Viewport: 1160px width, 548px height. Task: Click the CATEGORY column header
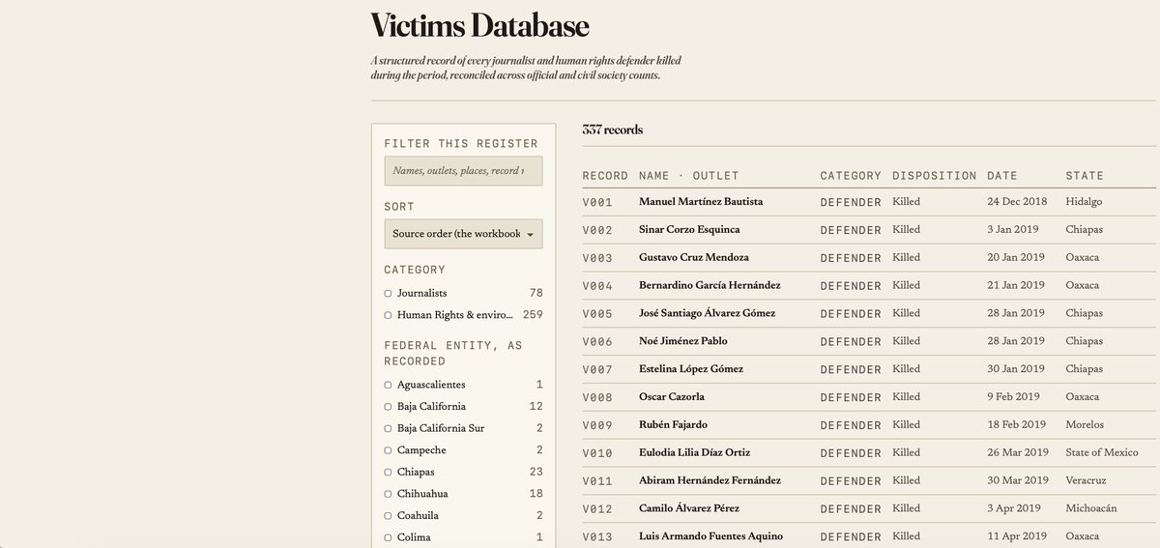(x=851, y=176)
